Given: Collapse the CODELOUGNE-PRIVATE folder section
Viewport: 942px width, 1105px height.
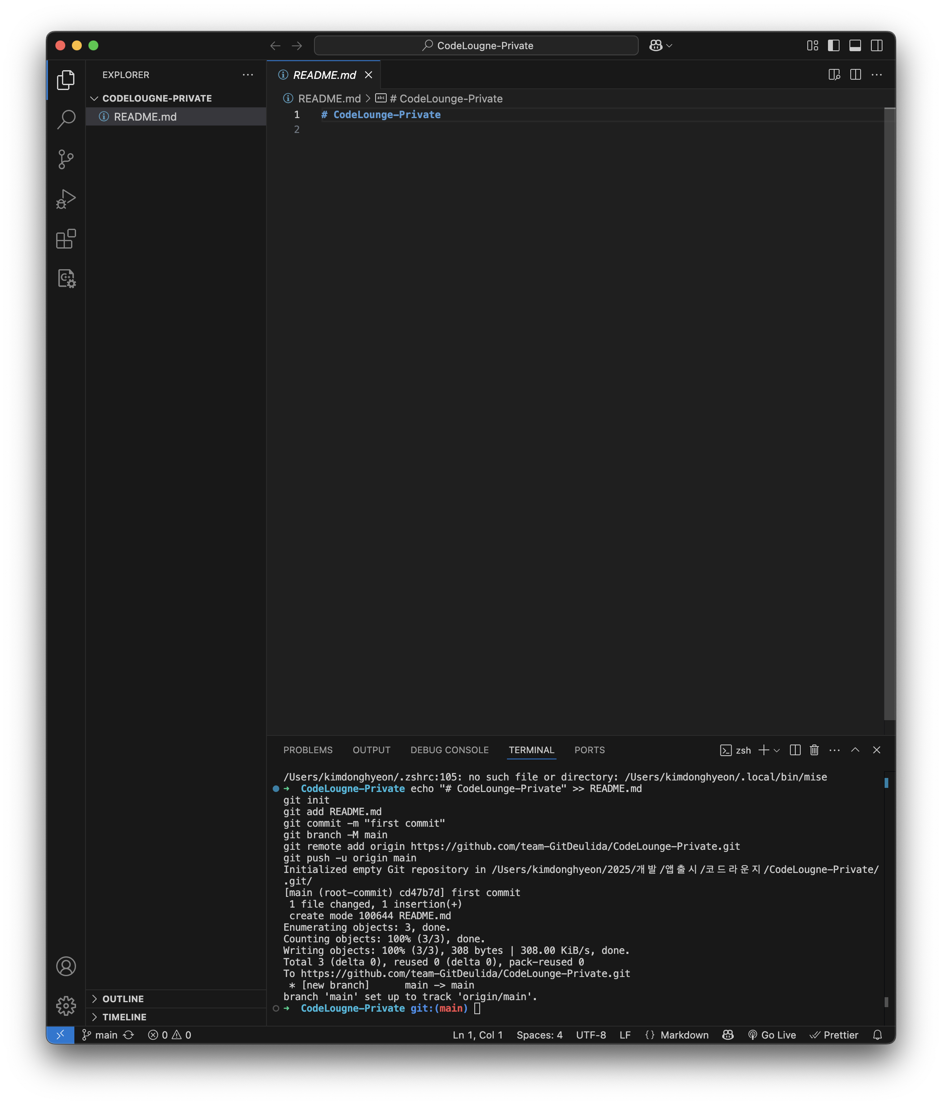Looking at the screenshot, I should (176, 98).
